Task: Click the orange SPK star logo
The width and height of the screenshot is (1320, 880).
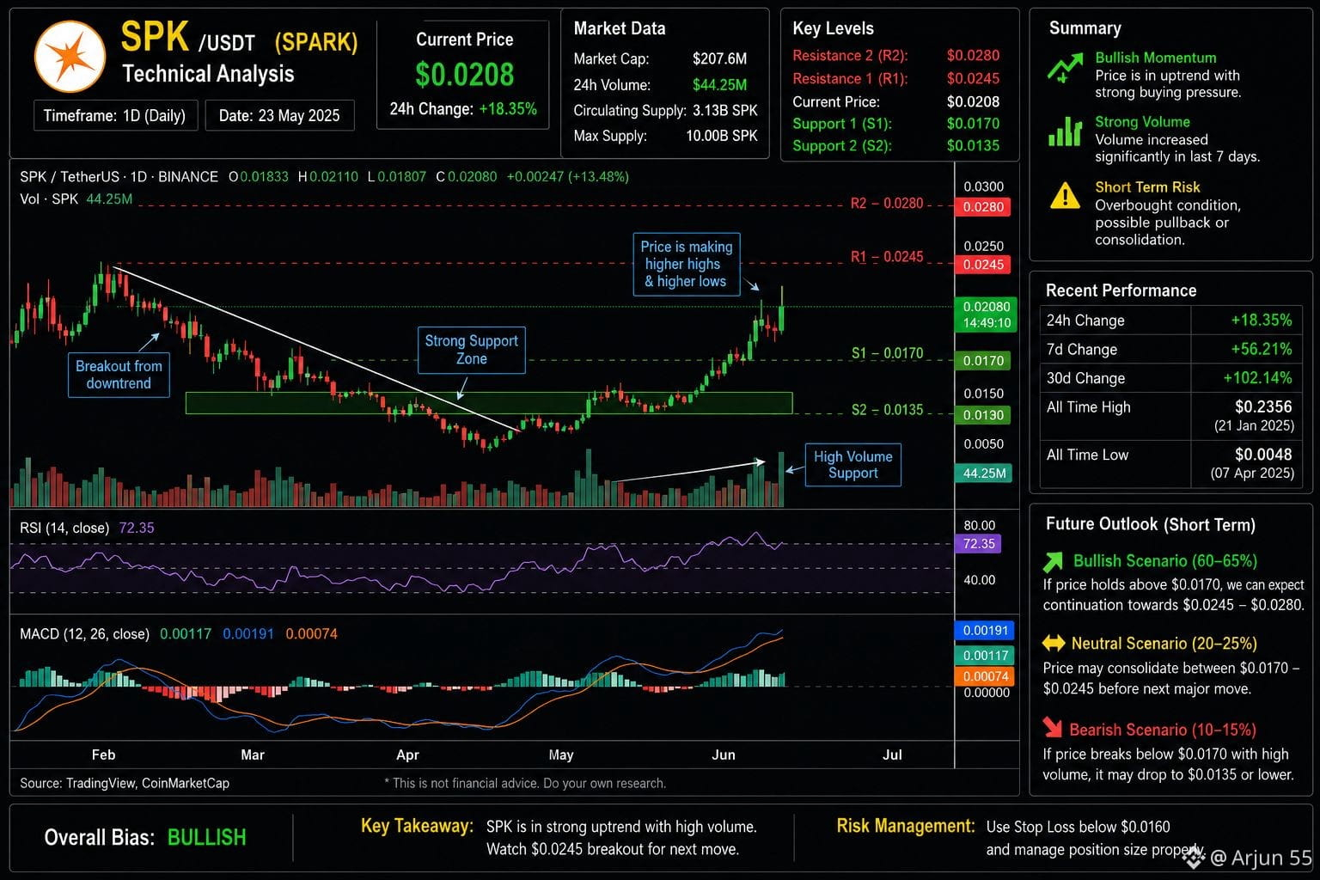Action: [x=70, y=57]
